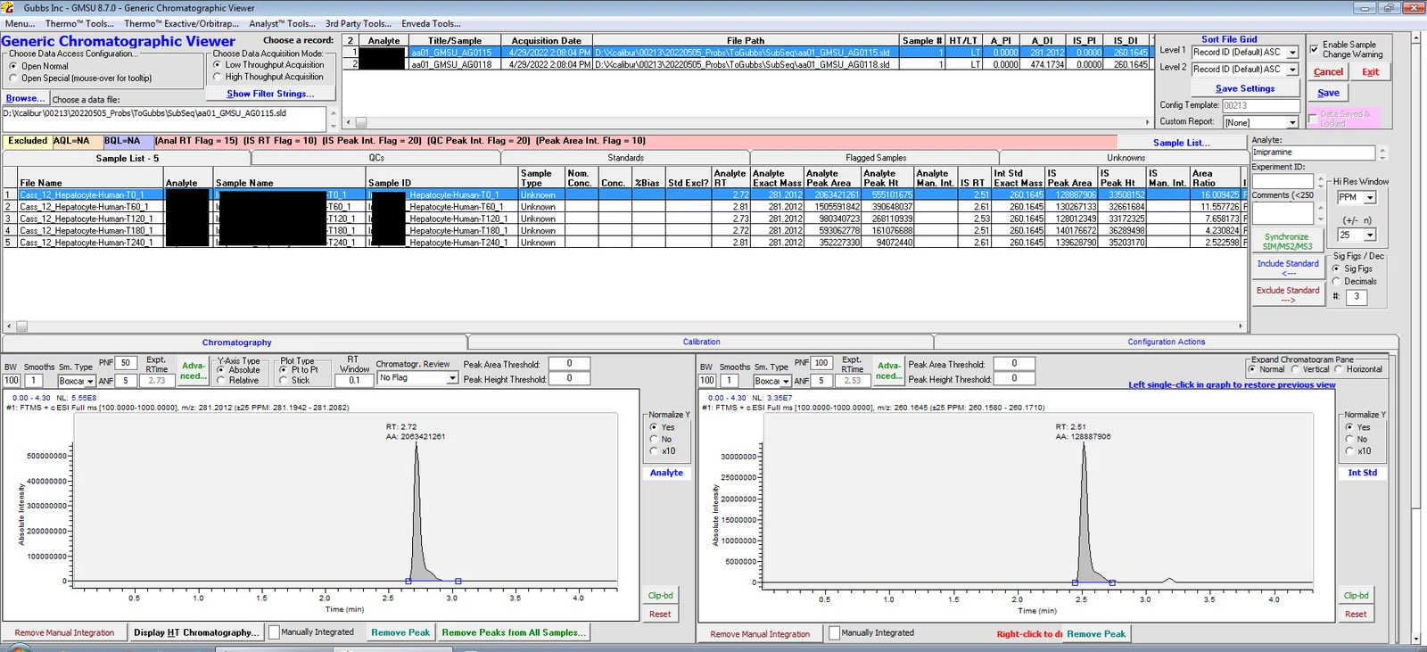This screenshot has width=1427, height=652.
Task: Open analyte Sm. Type Boxcar dropdown
Action: [x=89, y=381]
